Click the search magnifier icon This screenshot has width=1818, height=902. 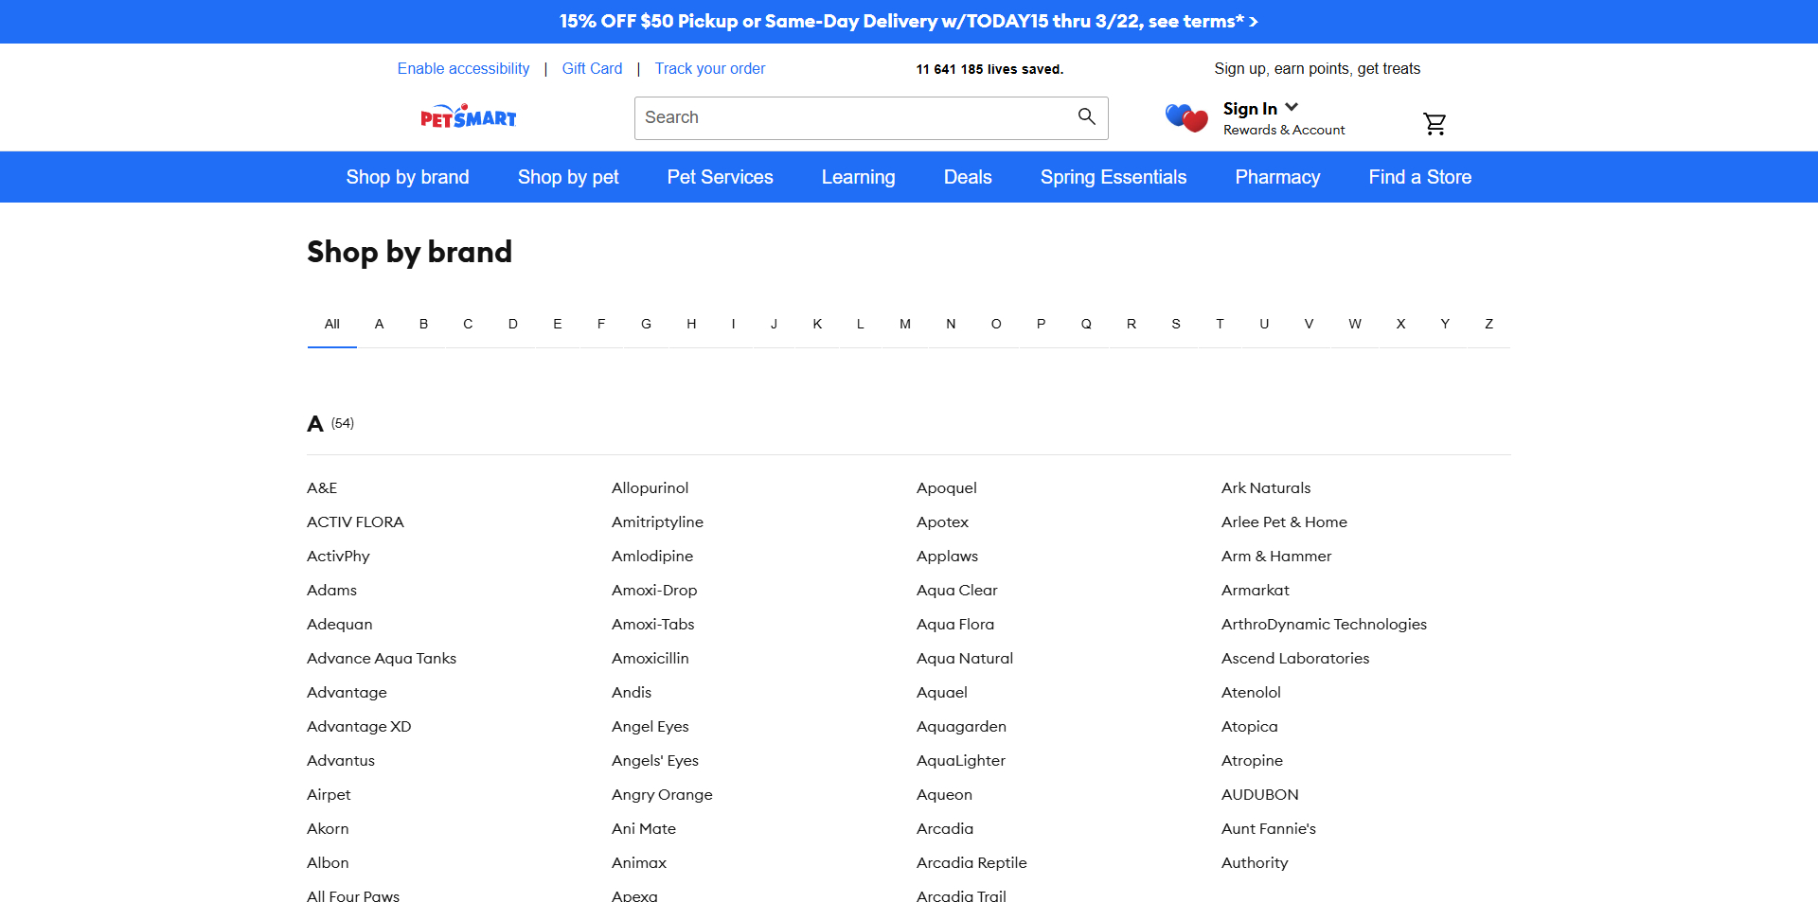pos(1085,117)
